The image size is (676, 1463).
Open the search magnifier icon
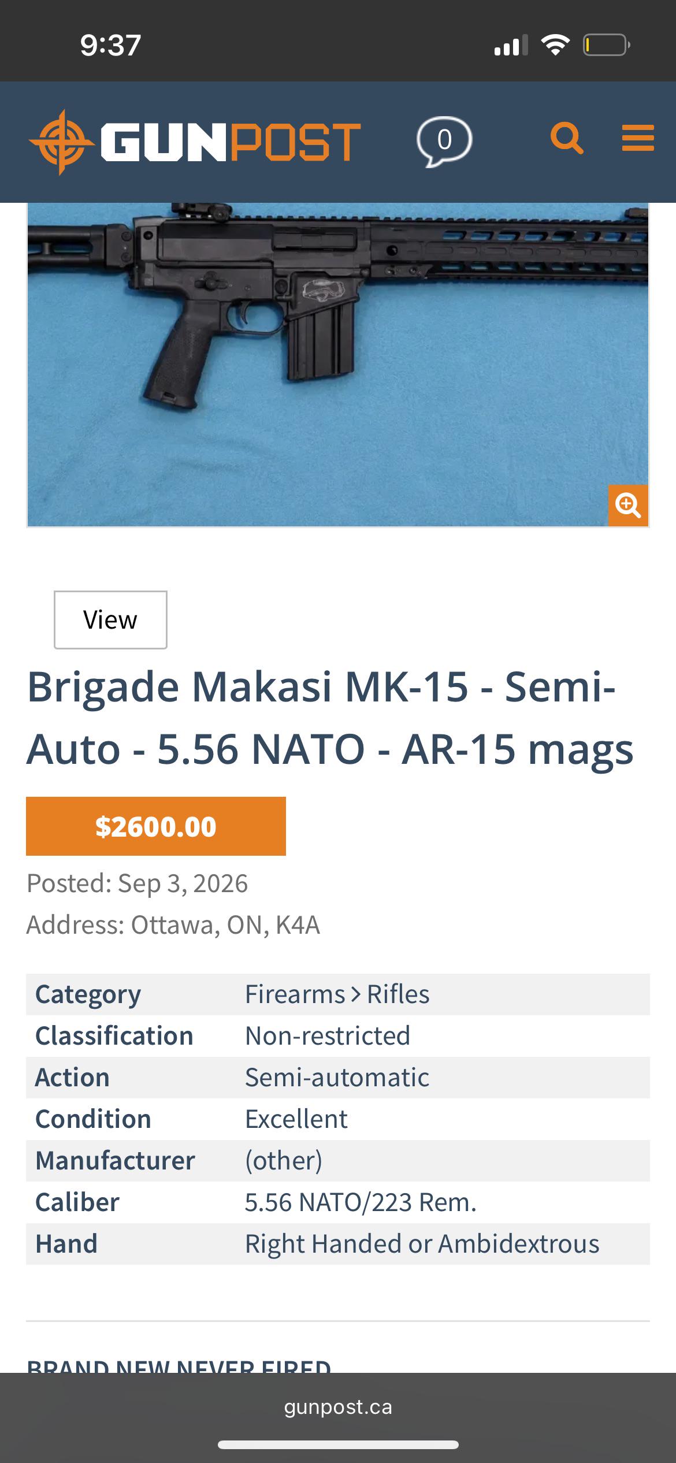[x=567, y=139]
